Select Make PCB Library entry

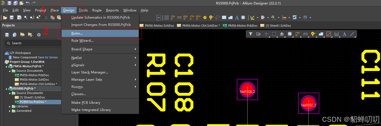click(x=100, y=103)
